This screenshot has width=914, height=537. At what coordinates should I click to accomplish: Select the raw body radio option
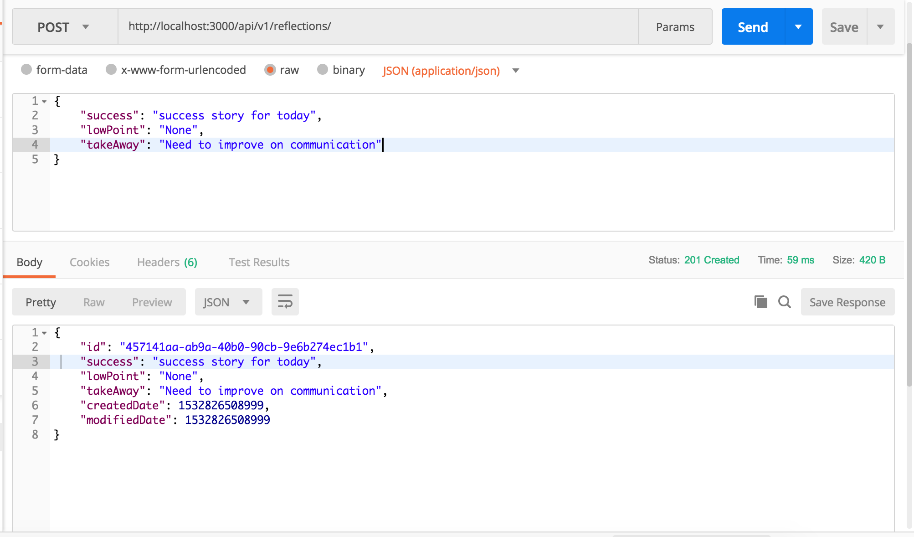click(270, 69)
